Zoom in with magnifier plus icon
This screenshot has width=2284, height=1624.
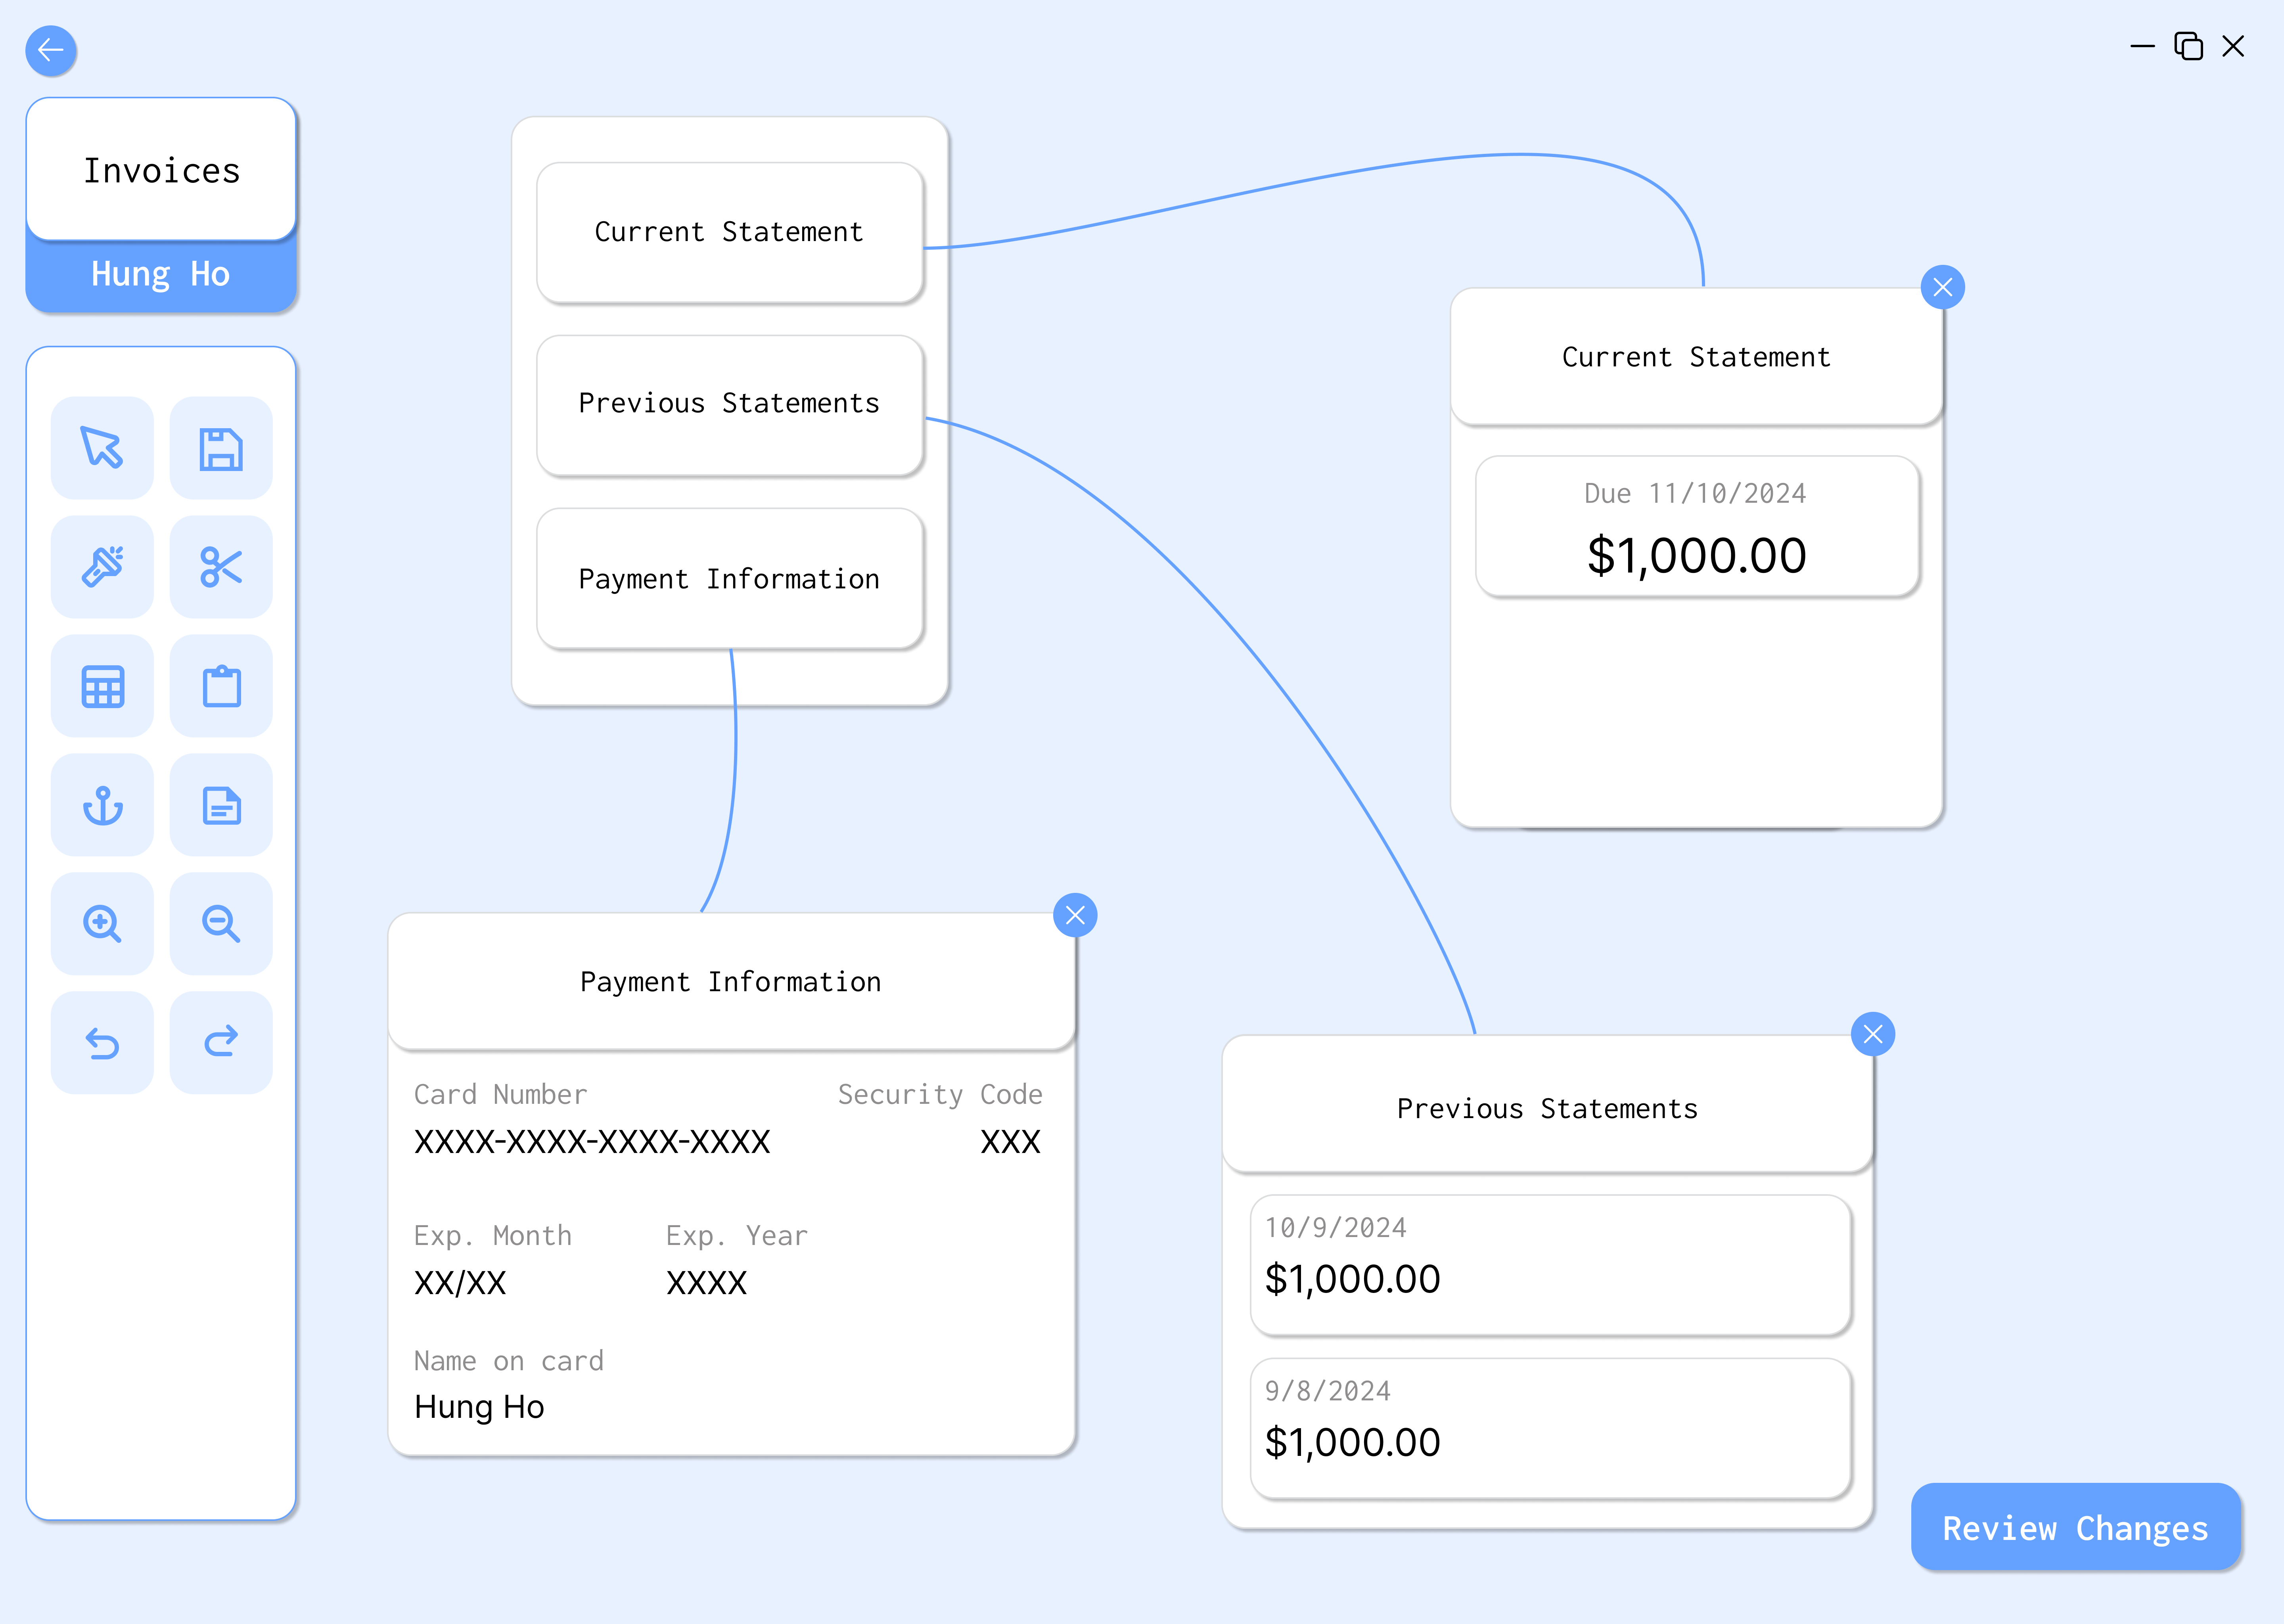[102, 924]
